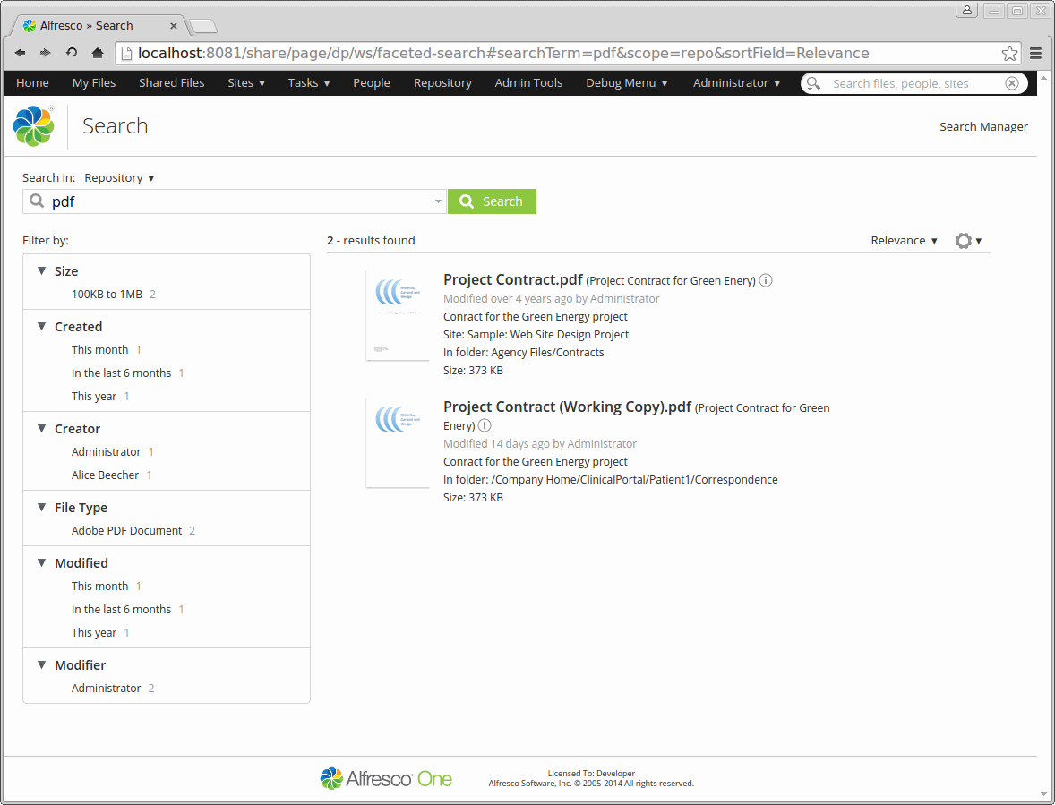The height and width of the screenshot is (805, 1055).
Task: Reload the current page
Action: click(x=72, y=53)
